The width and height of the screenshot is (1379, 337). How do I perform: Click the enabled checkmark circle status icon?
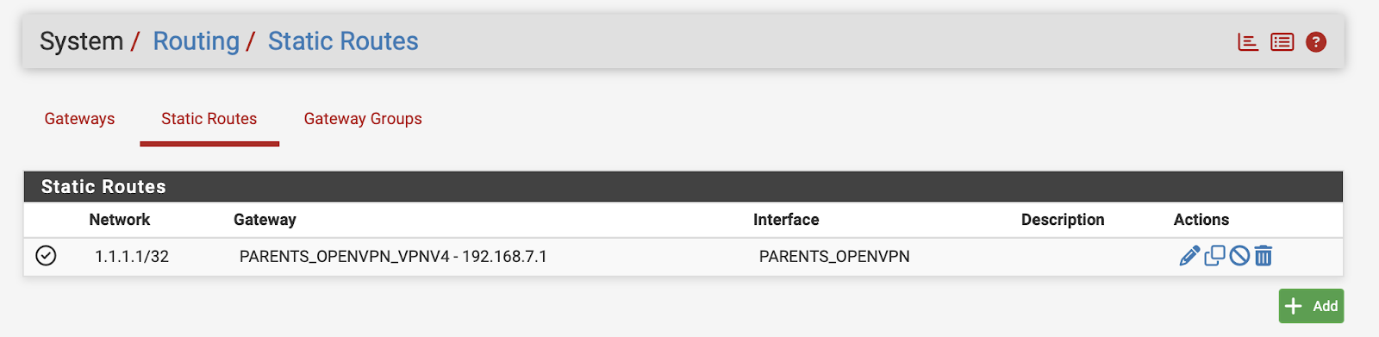[x=47, y=256]
